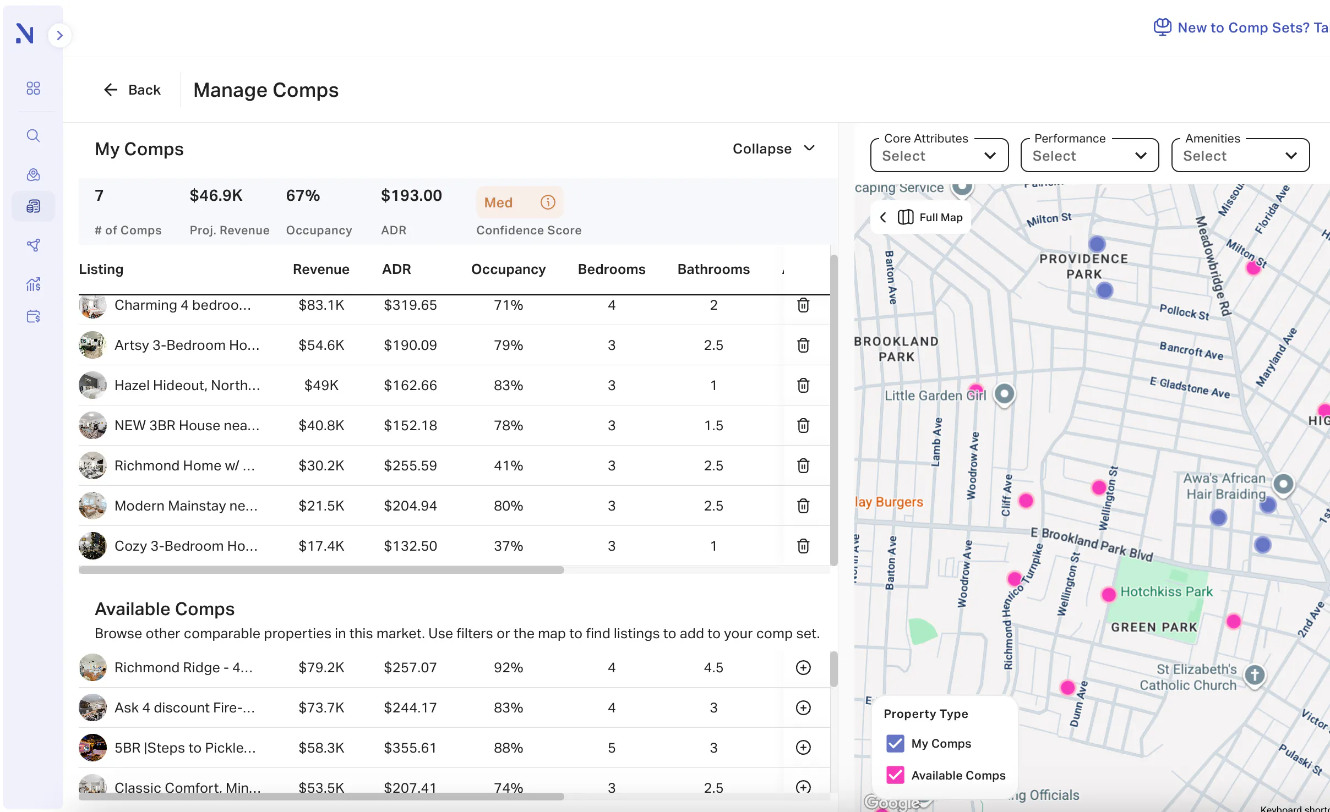Sort by ADR column header

click(396, 269)
